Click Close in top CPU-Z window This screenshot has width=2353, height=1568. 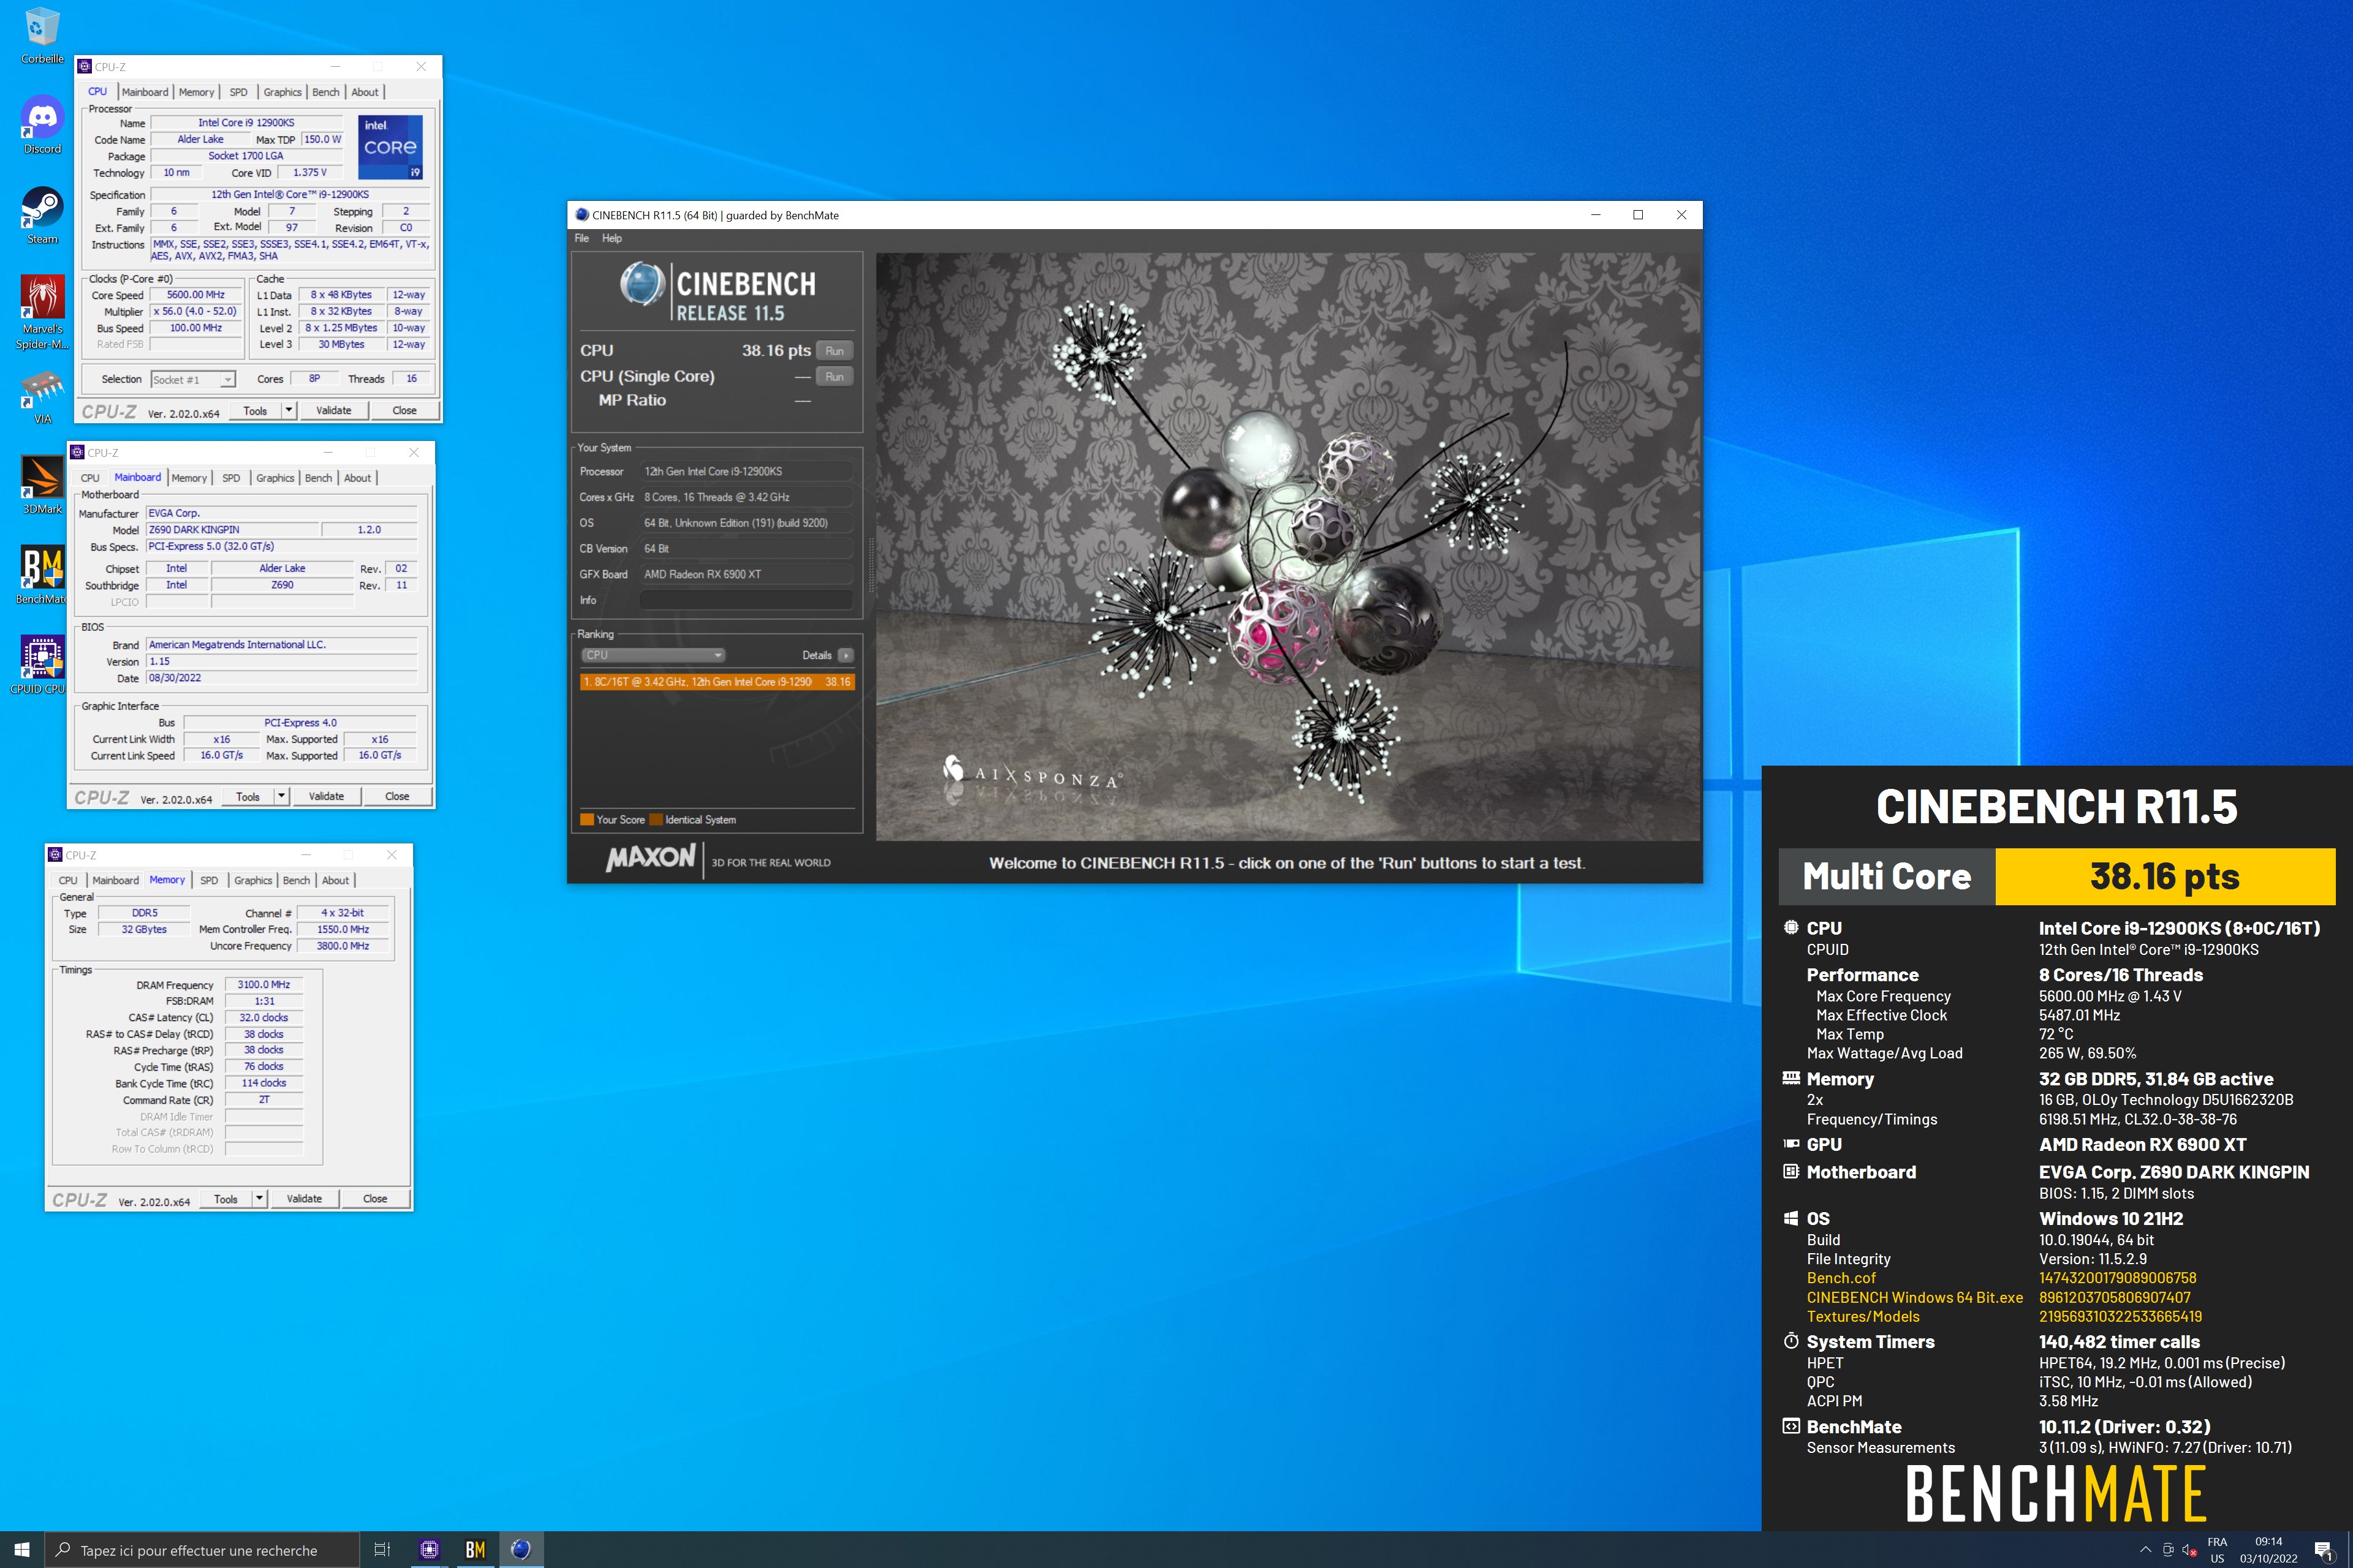[404, 410]
